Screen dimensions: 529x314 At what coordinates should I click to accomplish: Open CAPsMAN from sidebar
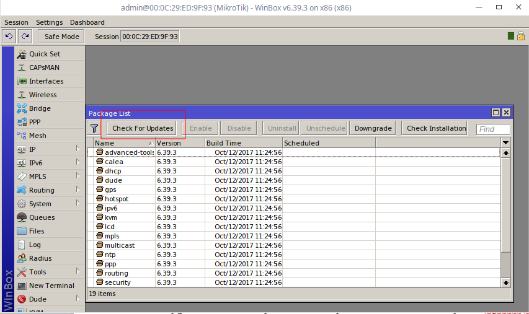click(50, 68)
